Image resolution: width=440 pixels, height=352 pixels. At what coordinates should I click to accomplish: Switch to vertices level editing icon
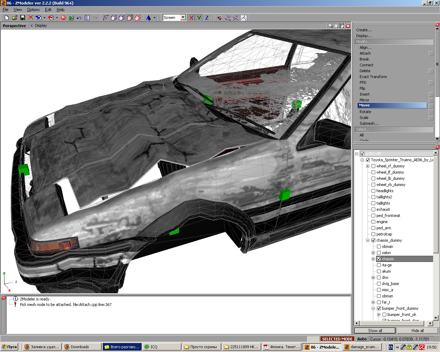(106, 18)
